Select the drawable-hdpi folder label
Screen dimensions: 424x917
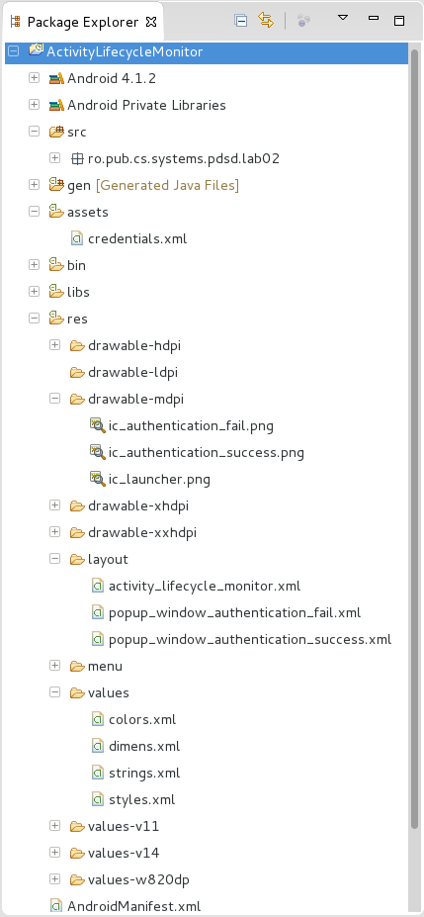[x=134, y=345]
